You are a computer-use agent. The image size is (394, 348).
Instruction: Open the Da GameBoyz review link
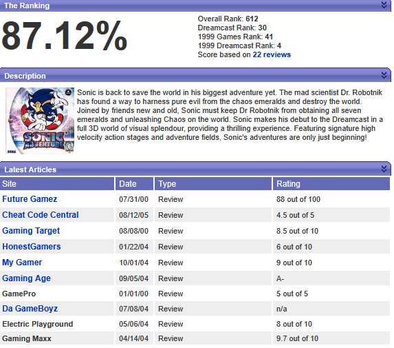point(30,309)
